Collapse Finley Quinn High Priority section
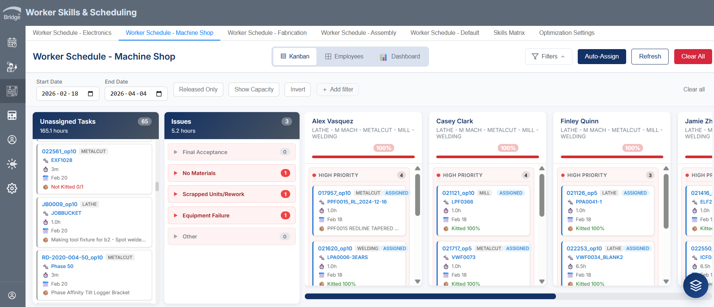The width and height of the screenshot is (714, 307). (x=608, y=175)
